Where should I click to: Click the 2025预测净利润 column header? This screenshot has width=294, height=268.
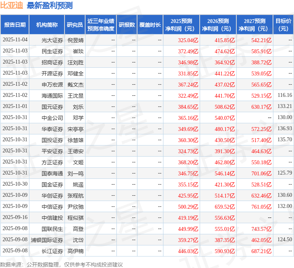point(181,25)
